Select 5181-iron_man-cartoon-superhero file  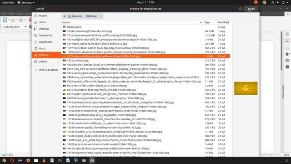(x=145, y=69)
